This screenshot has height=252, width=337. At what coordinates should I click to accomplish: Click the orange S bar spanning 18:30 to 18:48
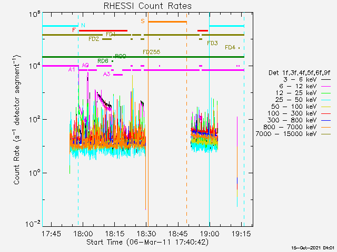167,22
